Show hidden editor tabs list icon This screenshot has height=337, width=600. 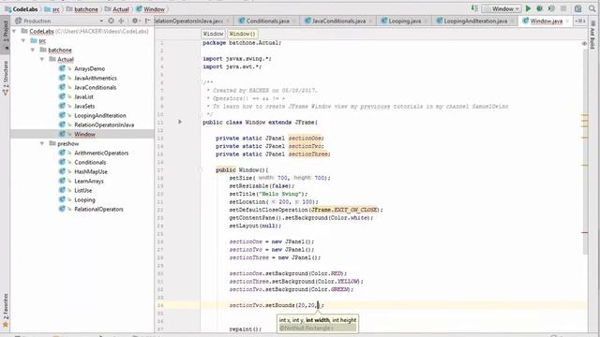tap(579, 21)
